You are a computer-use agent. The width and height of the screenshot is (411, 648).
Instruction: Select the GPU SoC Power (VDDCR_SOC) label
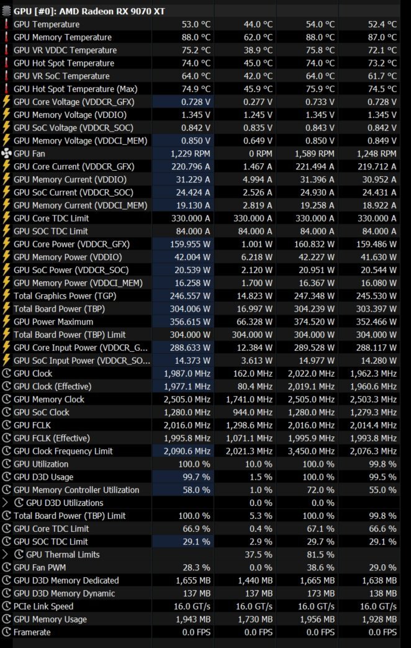[71, 270]
